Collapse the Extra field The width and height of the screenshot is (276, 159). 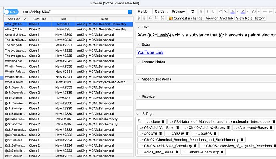tap(138, 44)
